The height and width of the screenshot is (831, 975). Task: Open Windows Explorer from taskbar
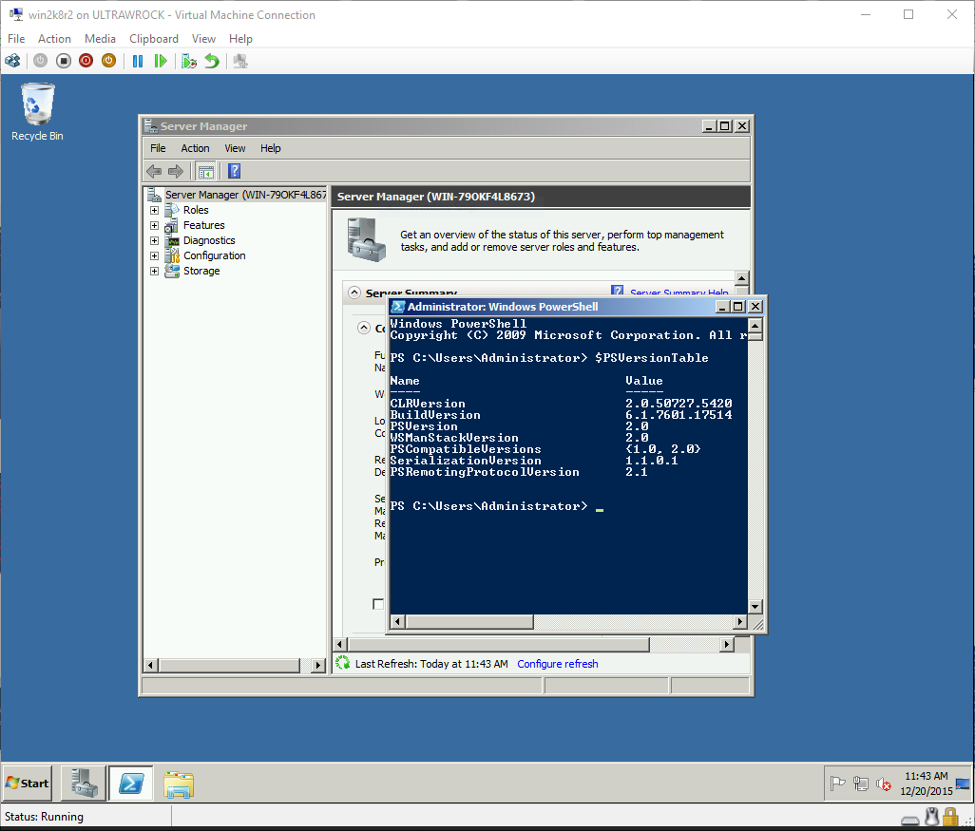(179, 784)
